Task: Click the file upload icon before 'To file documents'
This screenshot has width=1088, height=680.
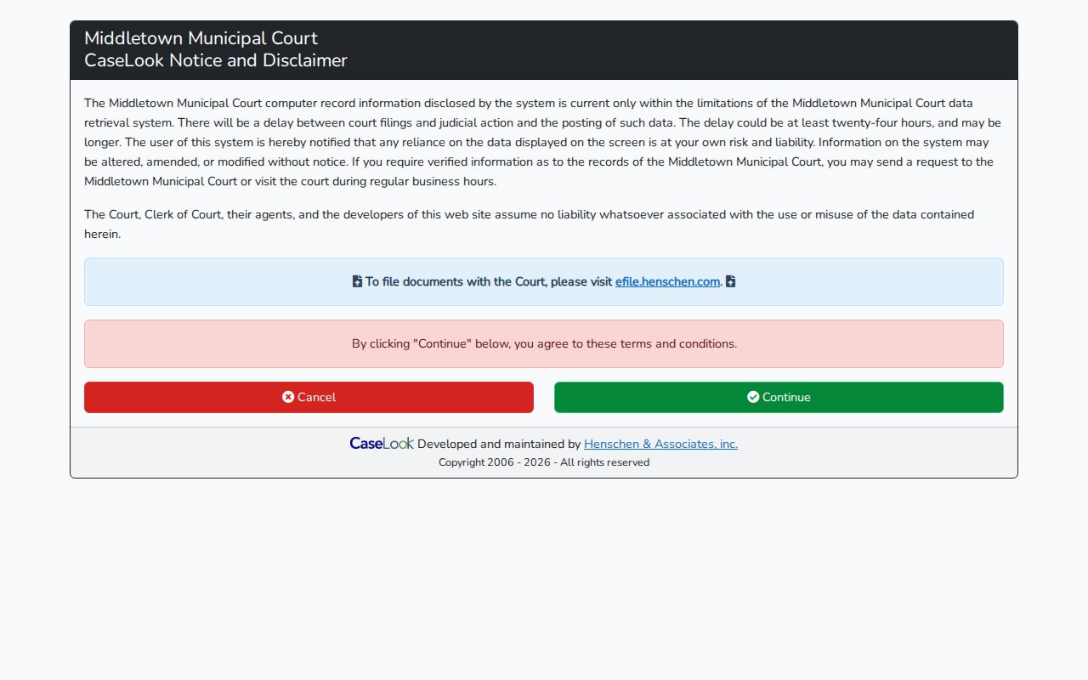Action: 357,281
